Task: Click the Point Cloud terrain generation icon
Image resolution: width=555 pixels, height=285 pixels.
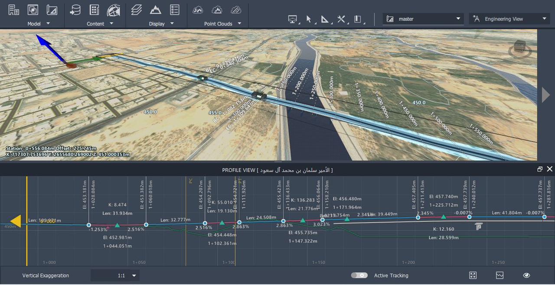Action: pyautogui.click(x=217, y=10)
